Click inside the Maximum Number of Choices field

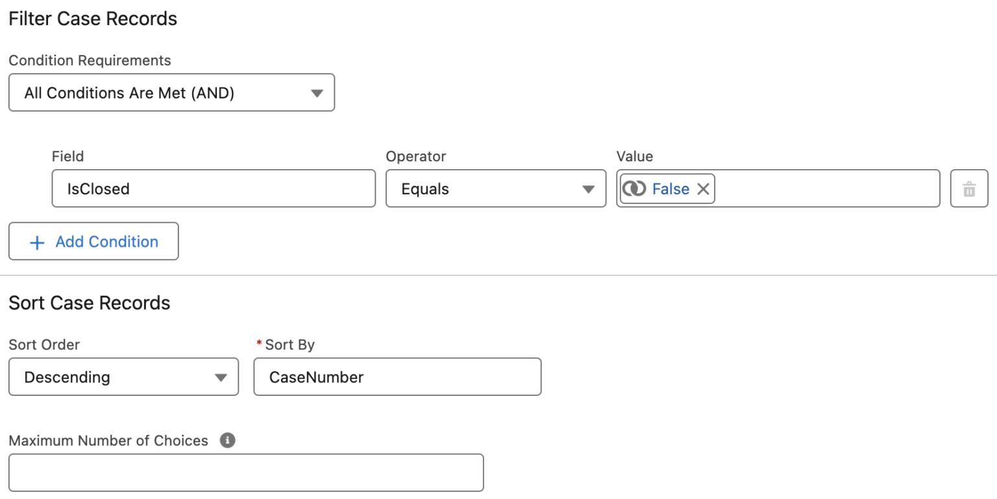[x=246, y=472]
